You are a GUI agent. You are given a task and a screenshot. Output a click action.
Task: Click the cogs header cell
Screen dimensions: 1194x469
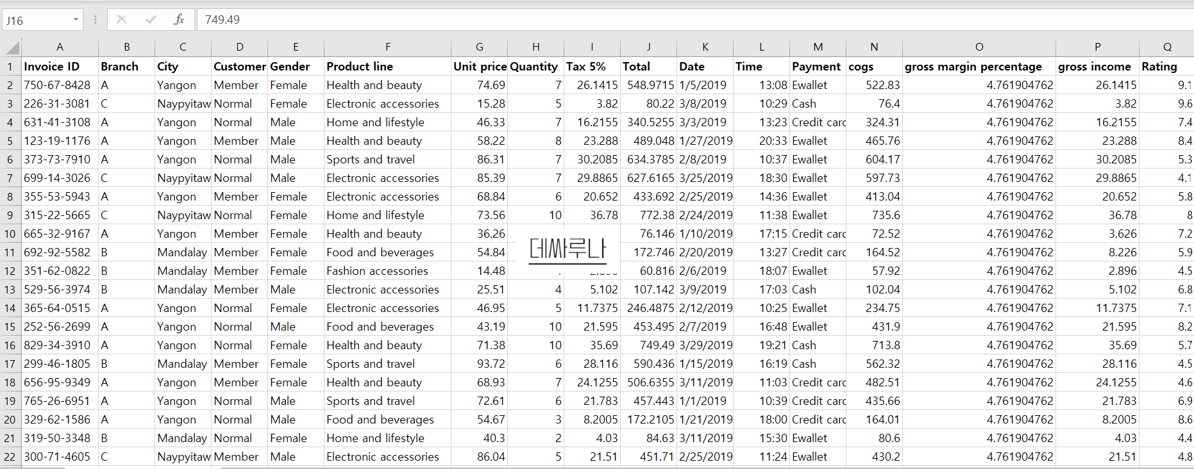pos(874,67)
